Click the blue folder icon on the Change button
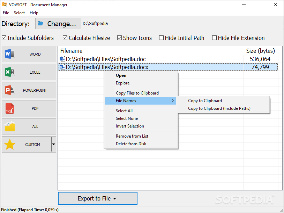284x213 pixels. [40, 23]
